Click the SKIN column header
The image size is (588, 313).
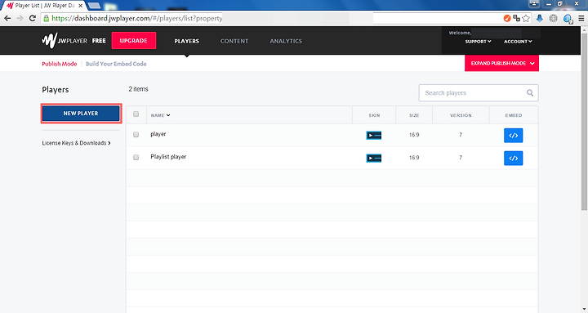click(x=374, y=115)
